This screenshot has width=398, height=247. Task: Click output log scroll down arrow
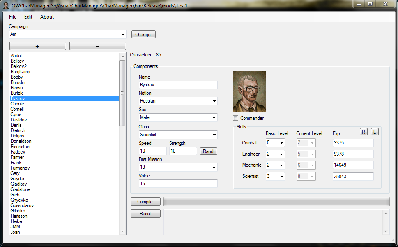386,231
